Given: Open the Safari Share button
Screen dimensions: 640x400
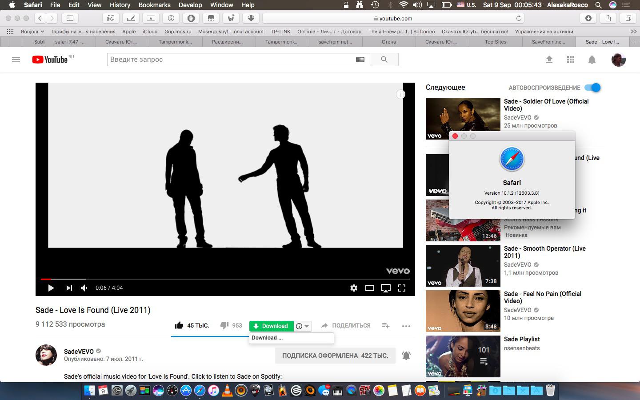Looking at the screenshot, I should [x=608, y=18].
